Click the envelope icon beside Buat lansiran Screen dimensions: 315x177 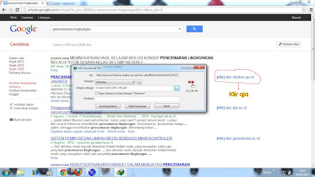tap(11, 119)
